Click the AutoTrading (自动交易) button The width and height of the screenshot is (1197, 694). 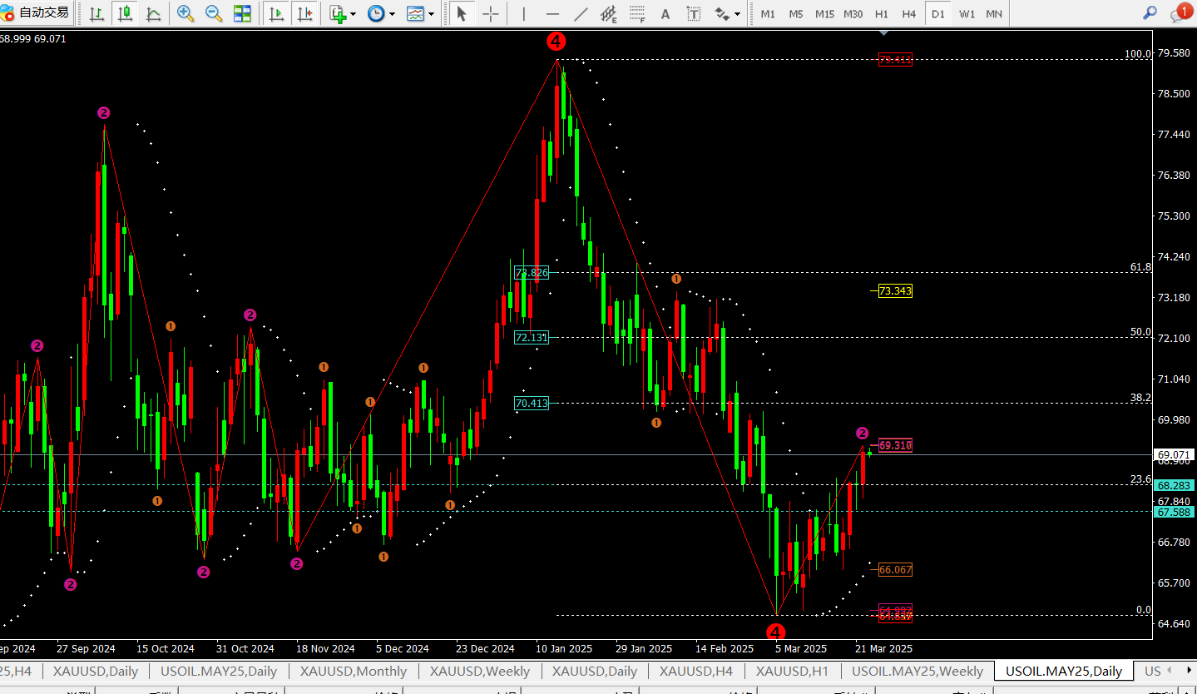tap(35, 13)
